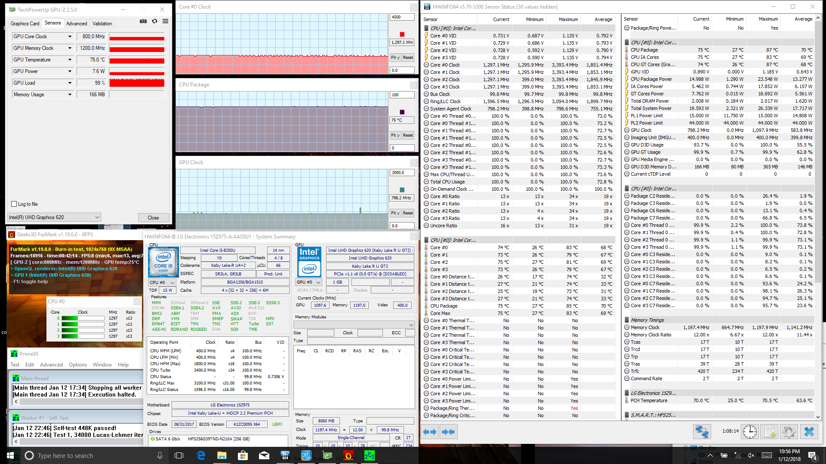Open Prime95 Options menu
The width and height of the screenshot is (826, 464).
click(x=78, y=365)
